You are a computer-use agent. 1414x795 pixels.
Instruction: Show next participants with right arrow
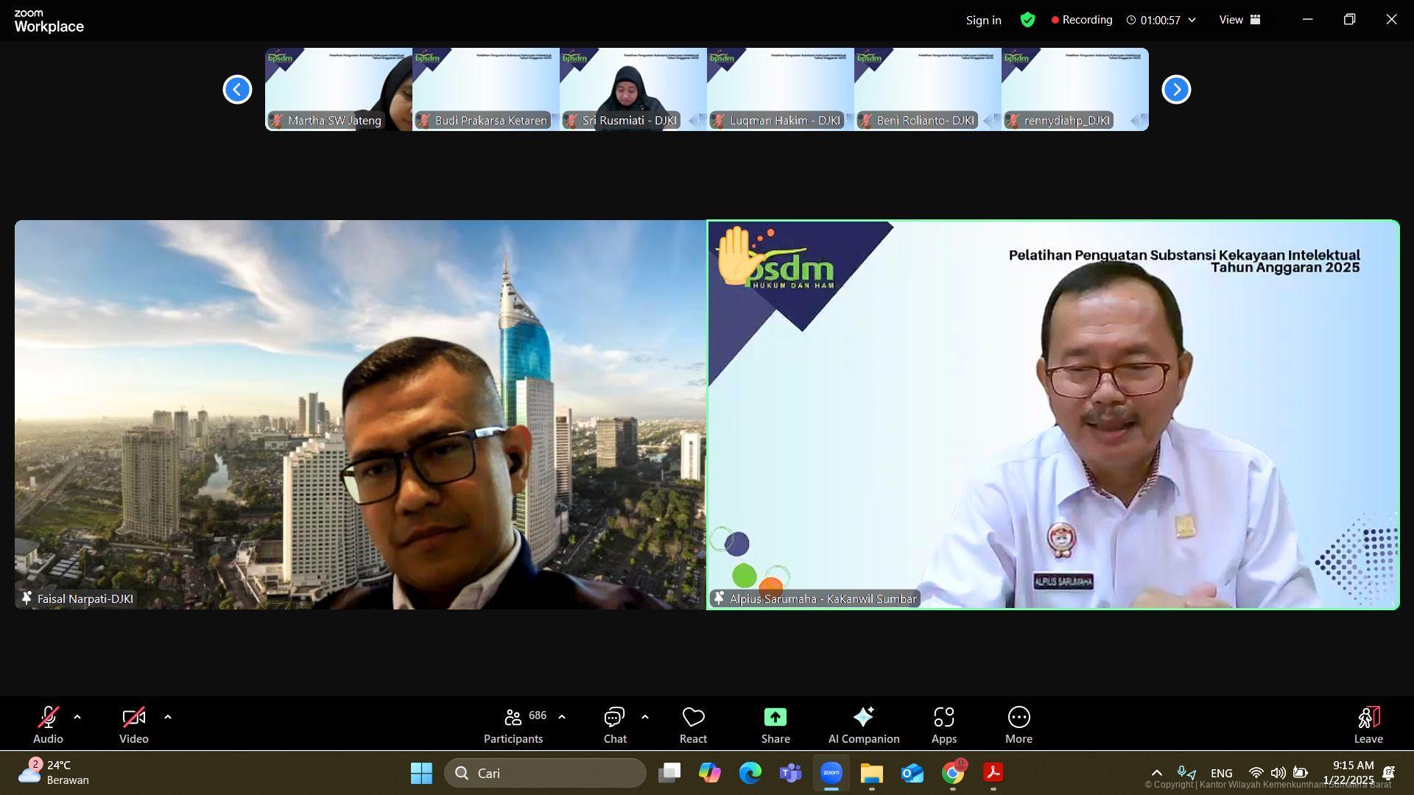[x=1176, y=90]
